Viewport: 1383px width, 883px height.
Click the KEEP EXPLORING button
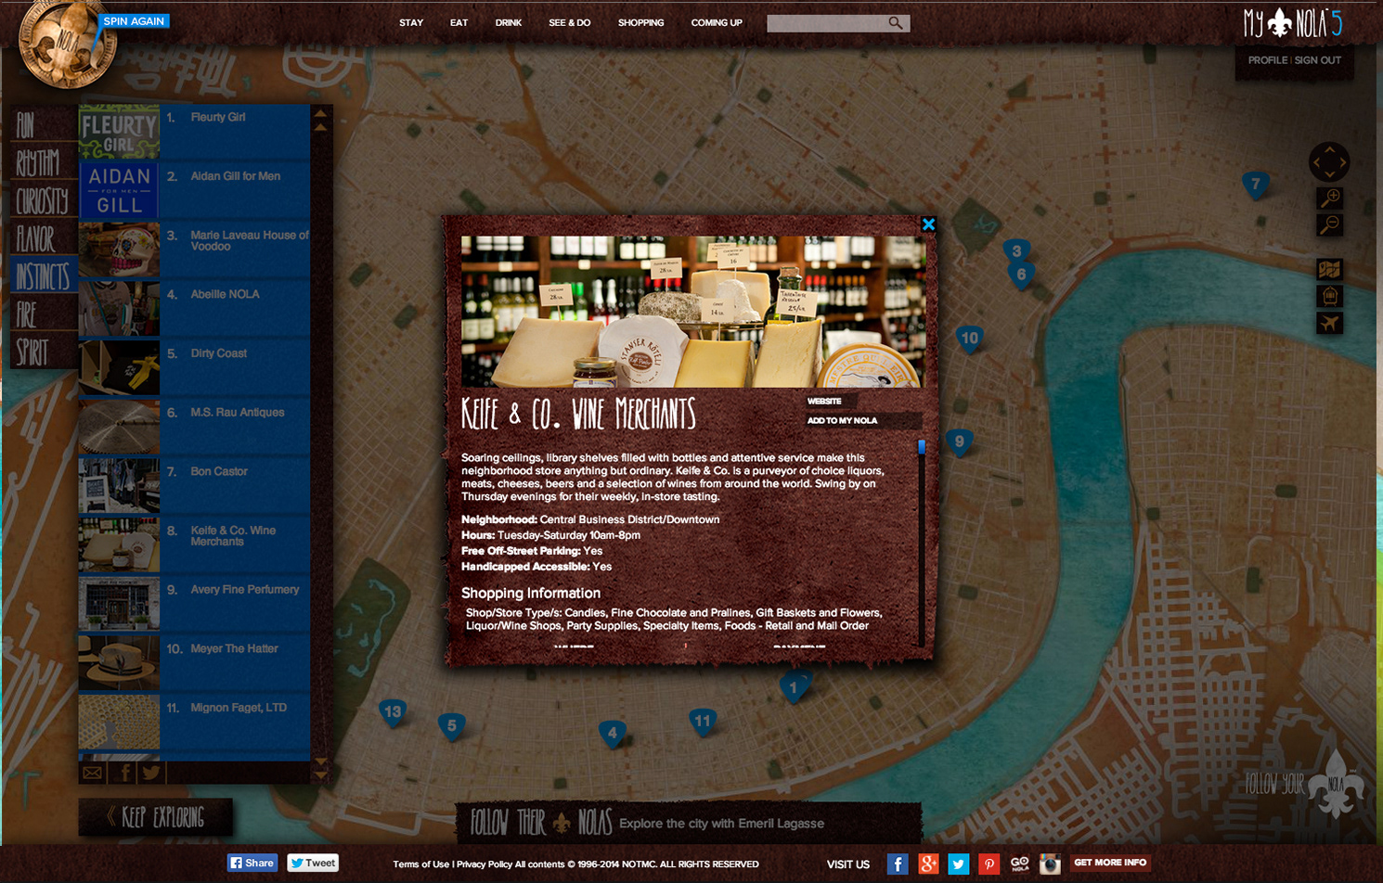(155, 817)
